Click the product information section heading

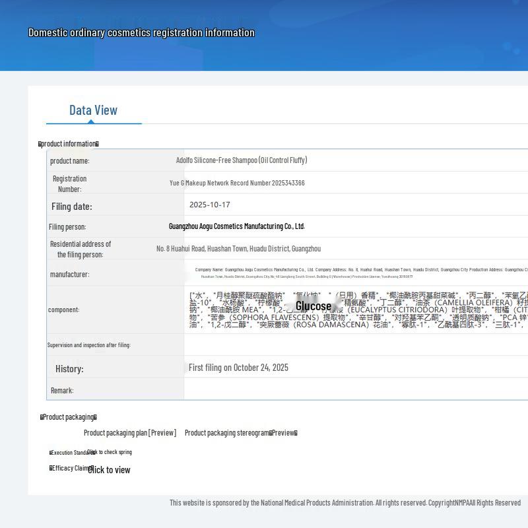point(69,144)
